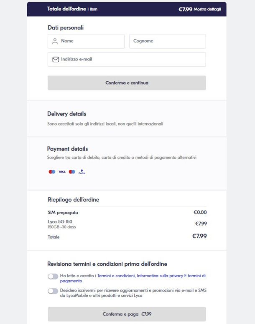Click the person icon in Nome field
This screenshot has height=324, width=255.
55,41
